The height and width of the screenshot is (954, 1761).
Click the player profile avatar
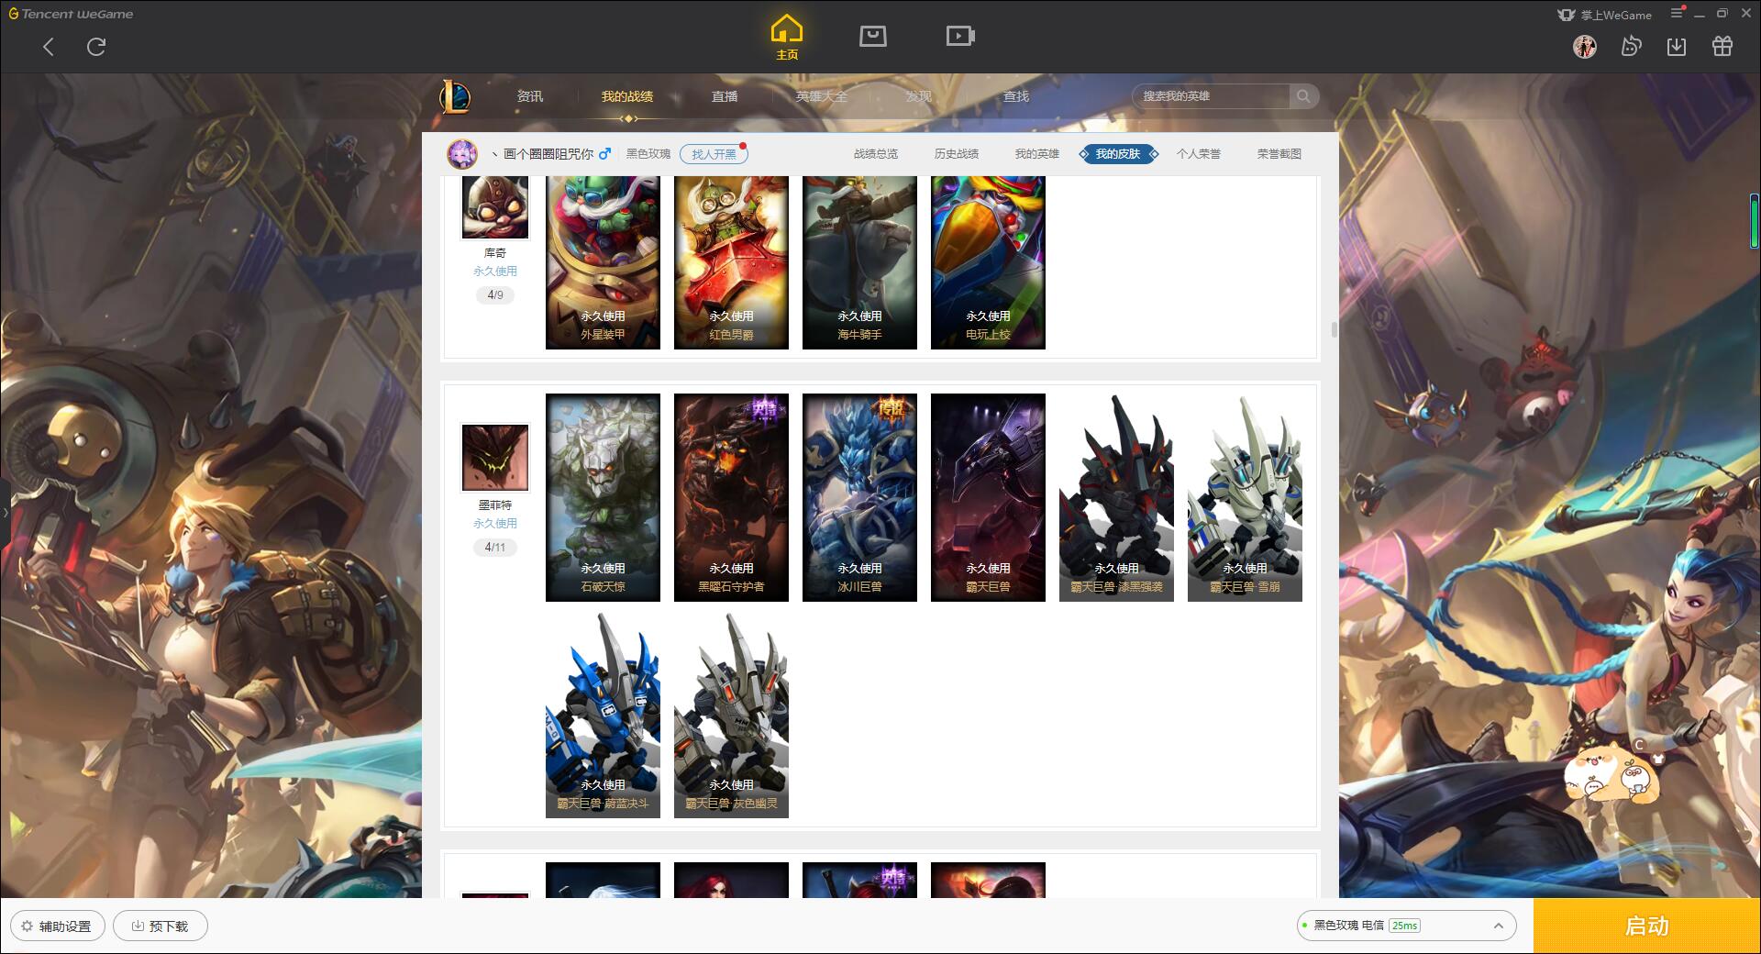click(462, 154)
